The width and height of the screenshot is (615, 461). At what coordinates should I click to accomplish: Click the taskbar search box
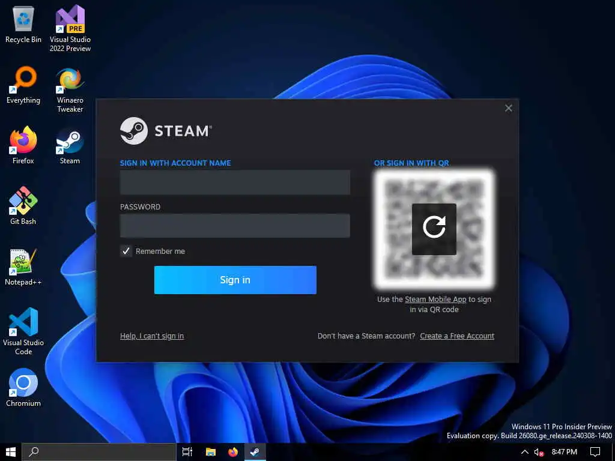[98, 452]
